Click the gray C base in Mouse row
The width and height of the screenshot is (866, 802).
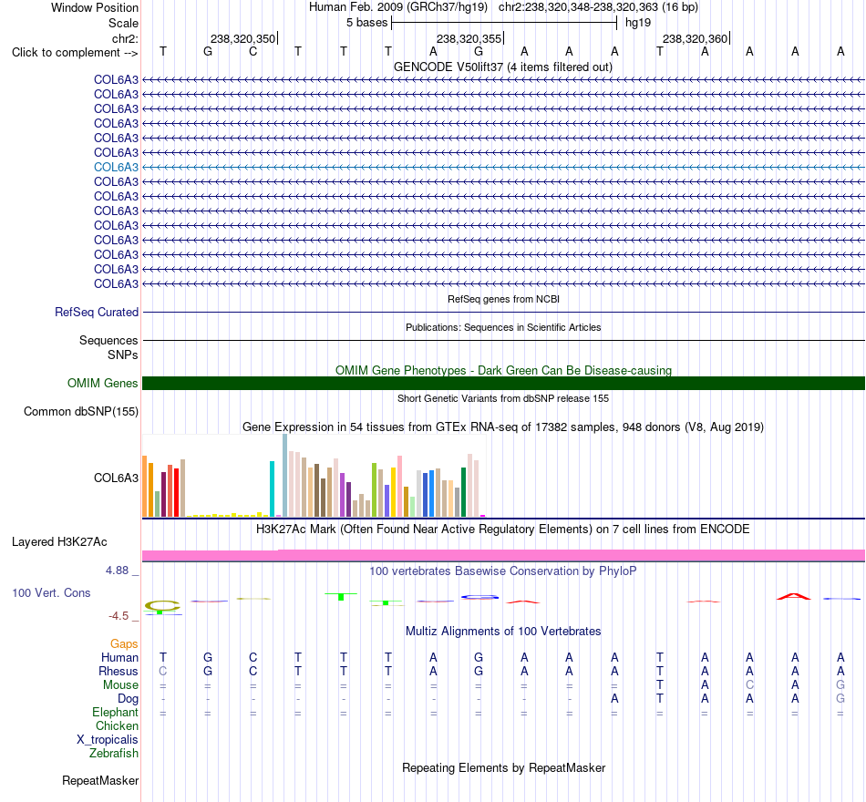[x=749, y=685]
